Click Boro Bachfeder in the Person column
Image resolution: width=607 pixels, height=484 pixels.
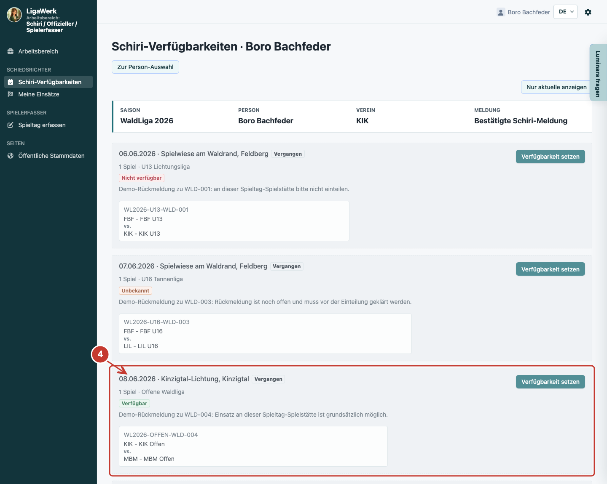266,121
